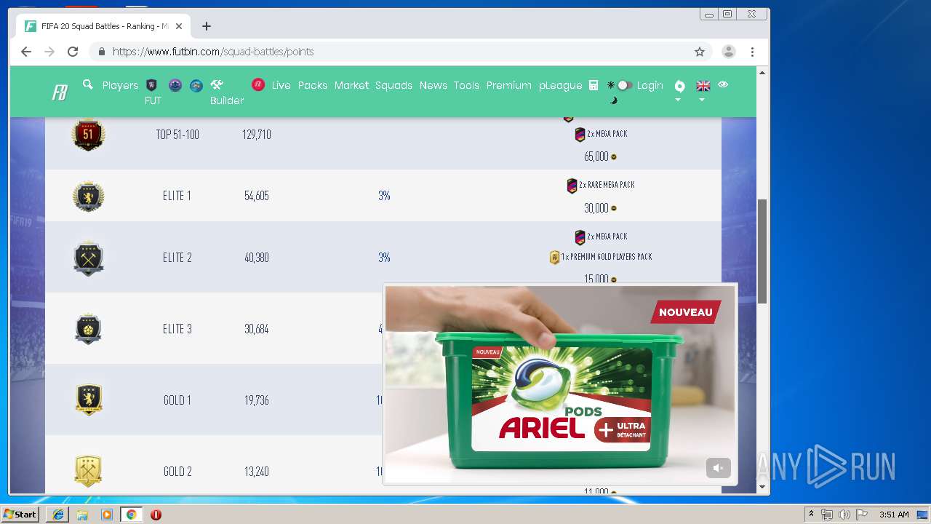Viewport: 931px width, 524px height.
Task: Open File Explorer folder on taskbar
Action: click(82, 515)
